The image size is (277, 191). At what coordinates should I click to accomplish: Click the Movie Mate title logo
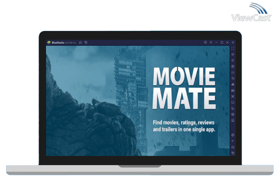pyautogui.click(x=184, y=88)
